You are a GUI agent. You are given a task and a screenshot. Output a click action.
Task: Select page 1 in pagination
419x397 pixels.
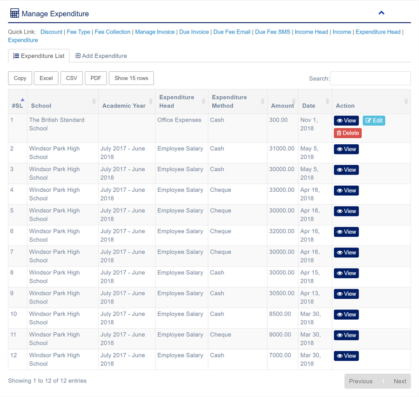pyautogui.click(x=383, y=381)
